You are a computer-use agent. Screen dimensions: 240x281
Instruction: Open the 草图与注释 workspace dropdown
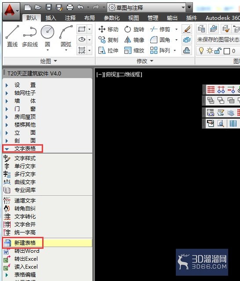(146, 7)
